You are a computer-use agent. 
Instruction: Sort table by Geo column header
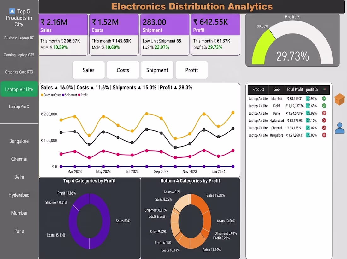click(x=277, y=89)
